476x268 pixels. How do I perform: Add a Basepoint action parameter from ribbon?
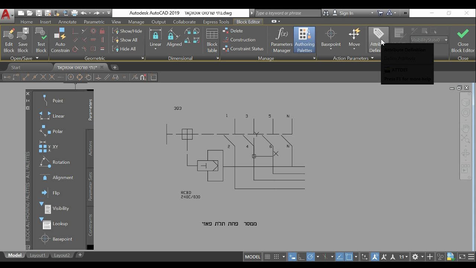331,39
